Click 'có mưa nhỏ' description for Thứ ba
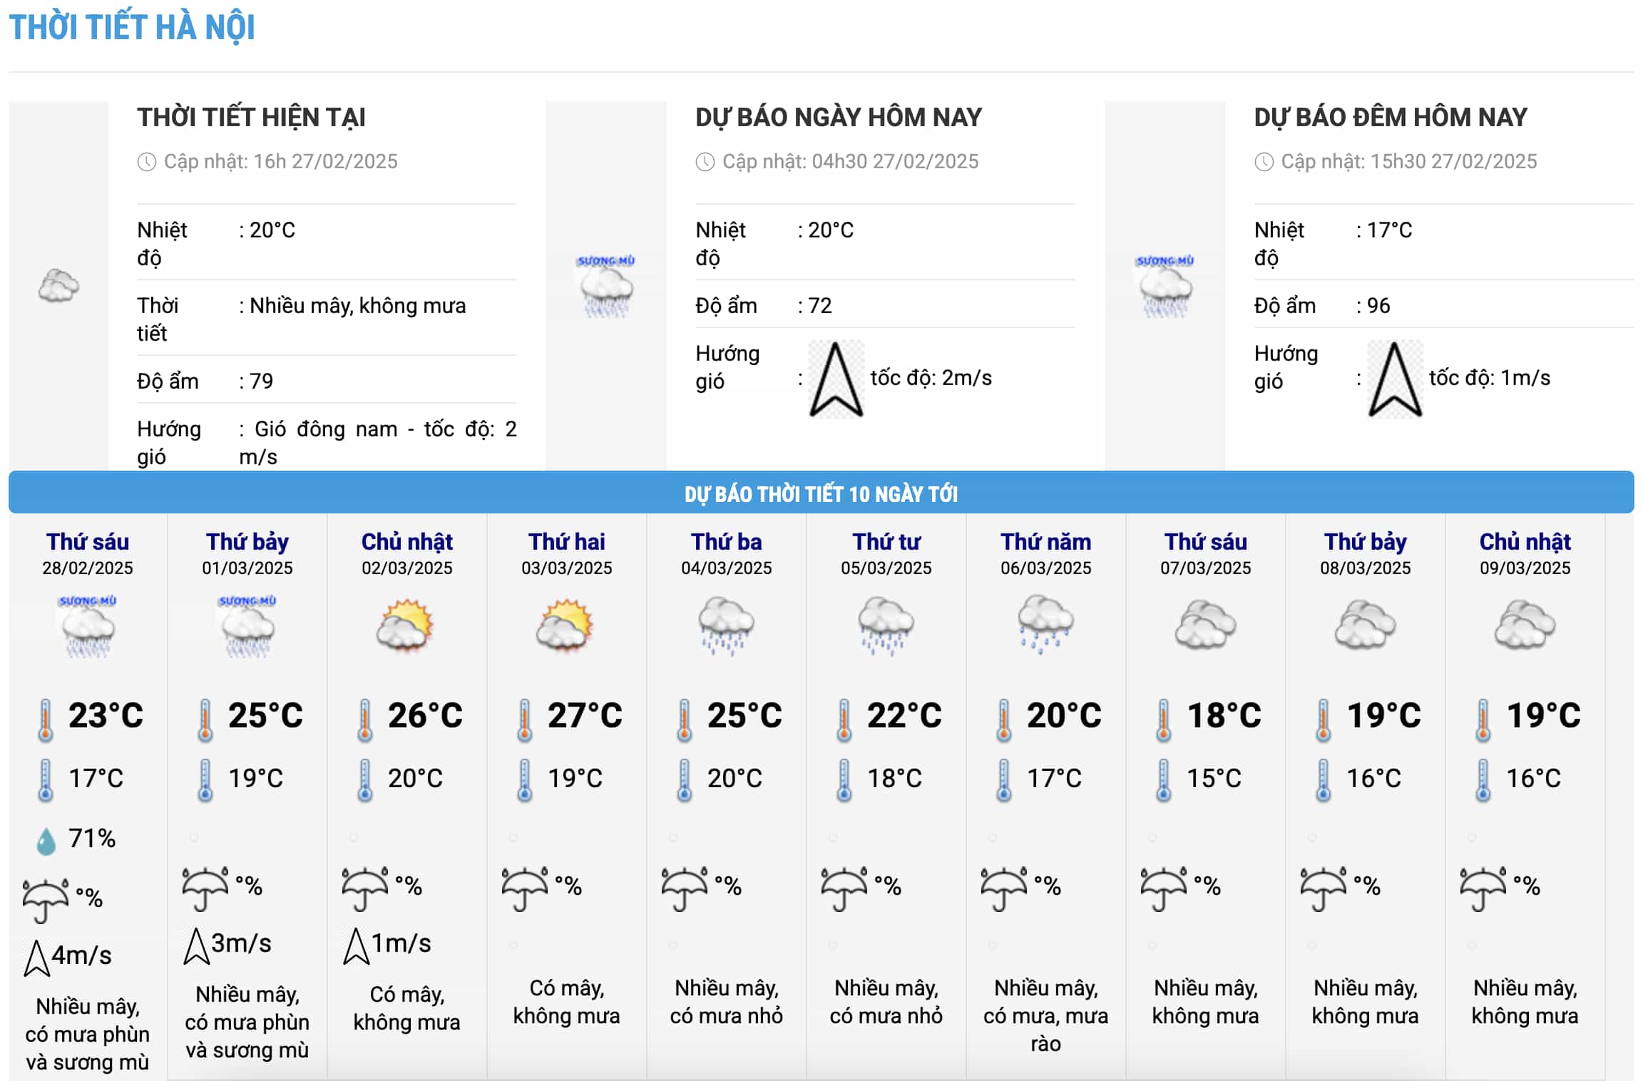The image size is (1643, 1081). (726, 1015)
